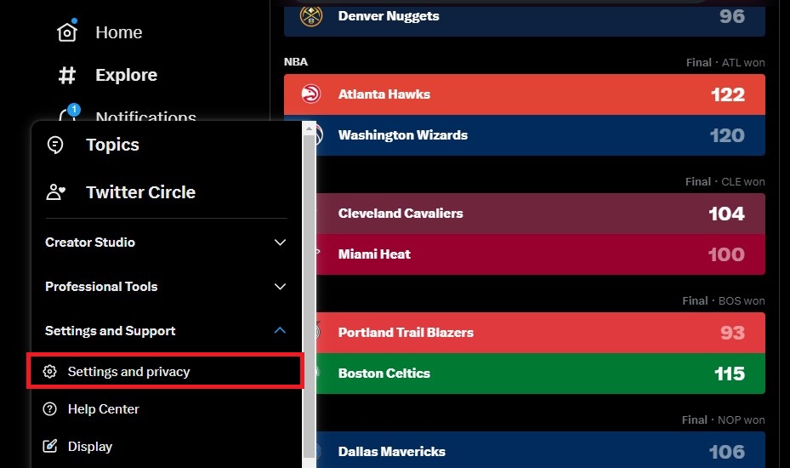Click the Topics speech bubble icon
This screenshot has height=468, width=790.
tap(55, 146)
